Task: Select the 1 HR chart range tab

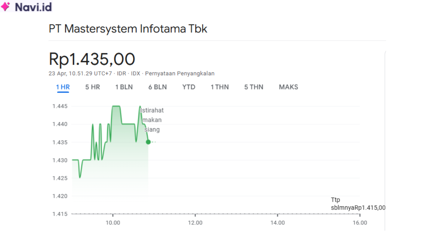Action: click(x=63, y=87)
